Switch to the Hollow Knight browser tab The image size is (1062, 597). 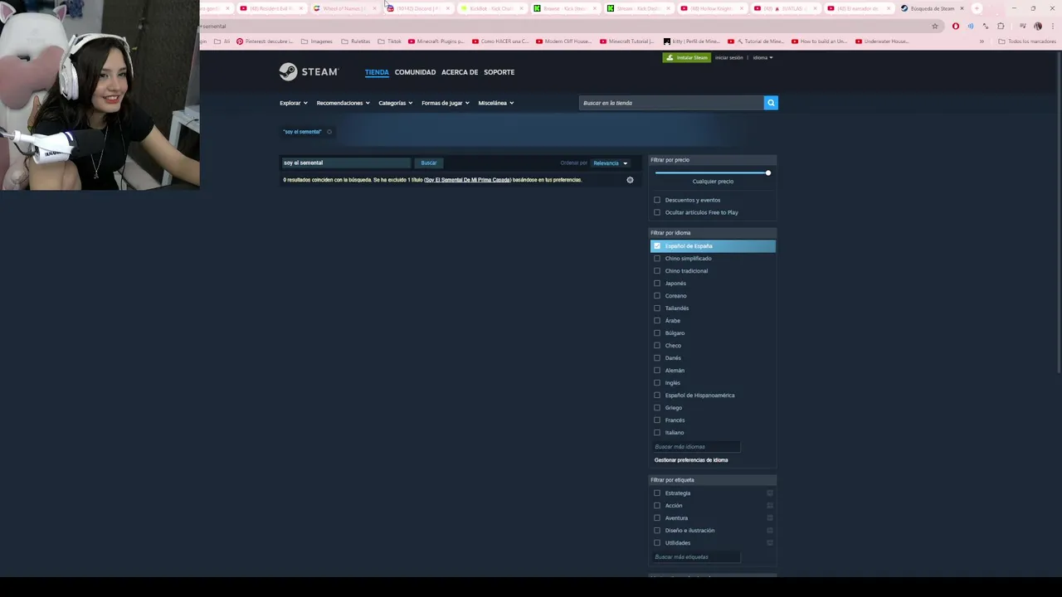[x=712, y=8]
